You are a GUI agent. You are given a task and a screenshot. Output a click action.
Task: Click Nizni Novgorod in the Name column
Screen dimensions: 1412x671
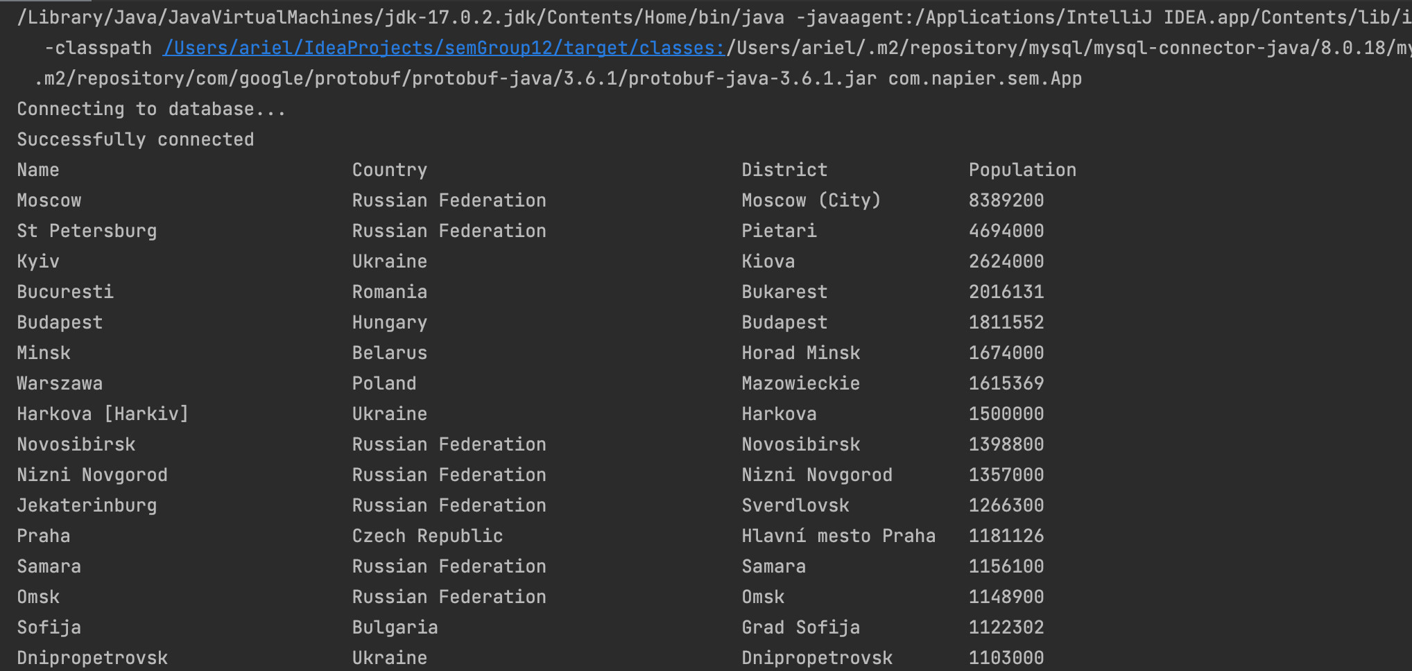92,475
